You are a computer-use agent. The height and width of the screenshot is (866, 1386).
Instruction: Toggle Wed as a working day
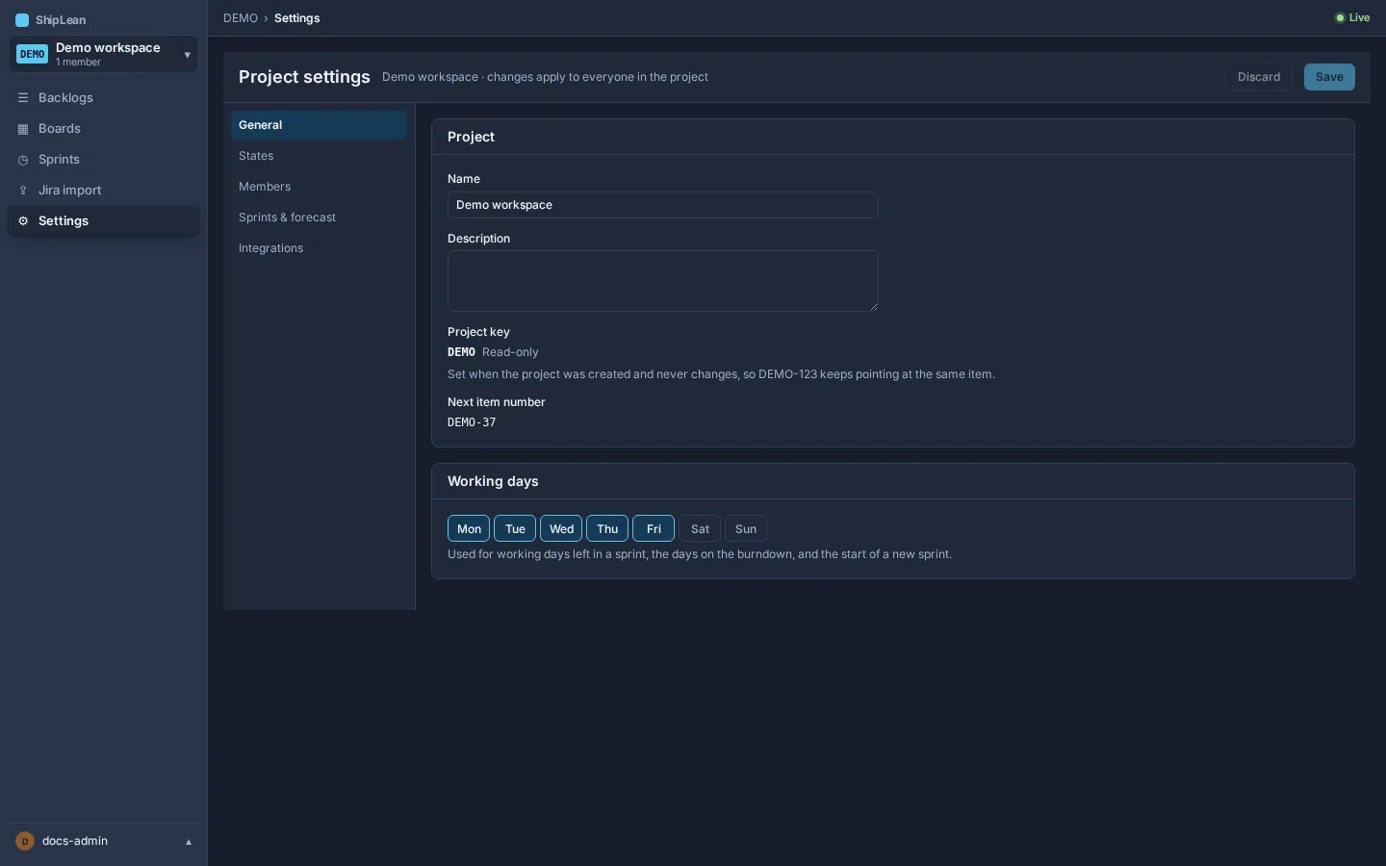(x=561, y=529)
